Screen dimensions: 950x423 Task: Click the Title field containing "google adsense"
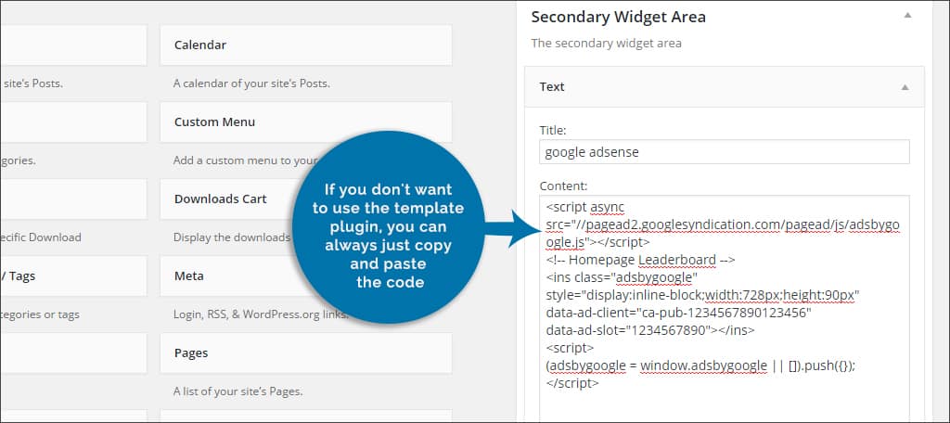[x=724, y=152]
